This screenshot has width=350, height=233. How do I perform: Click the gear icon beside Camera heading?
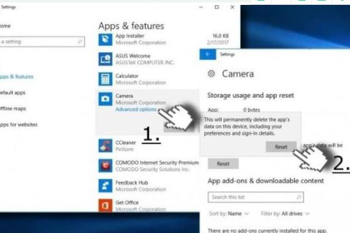[211, 74]
